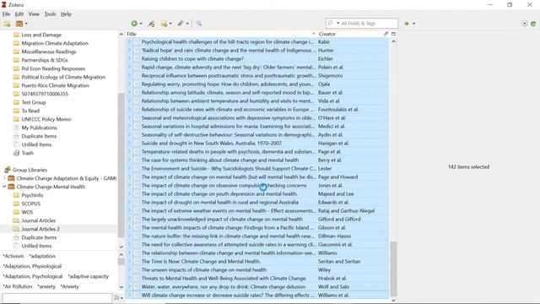Open the New Note dropdown arrow
This screenshot has width=540, height=304.
pyautogui.click(x=170, y=24)
